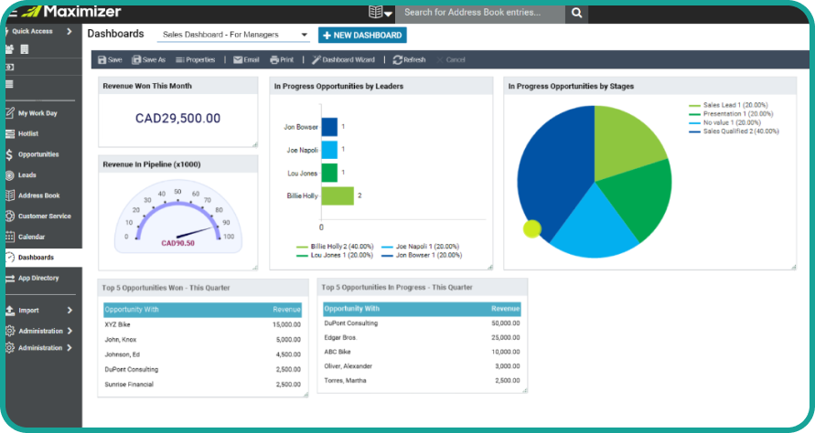Image resolution: width=815 pixels, height=433 pixels.
Task: Click the Presentation 1 (20.00%) legend entry
Action: (732, 113)
